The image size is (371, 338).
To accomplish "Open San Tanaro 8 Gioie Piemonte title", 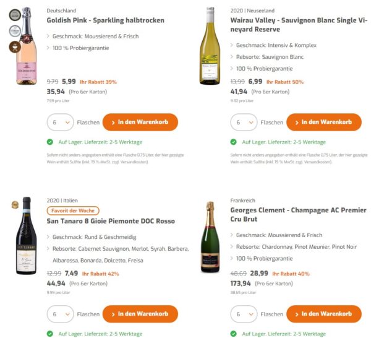I will click(x=110, y=221).
